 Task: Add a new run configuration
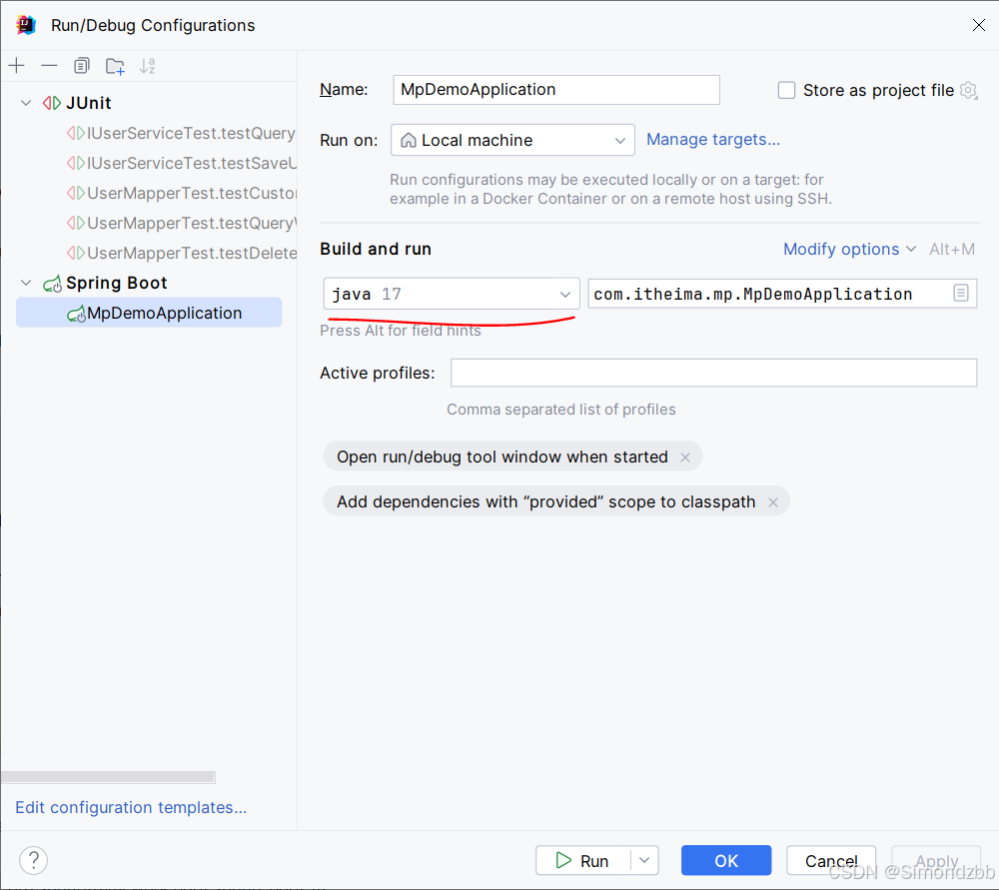(x=16, y=65)
